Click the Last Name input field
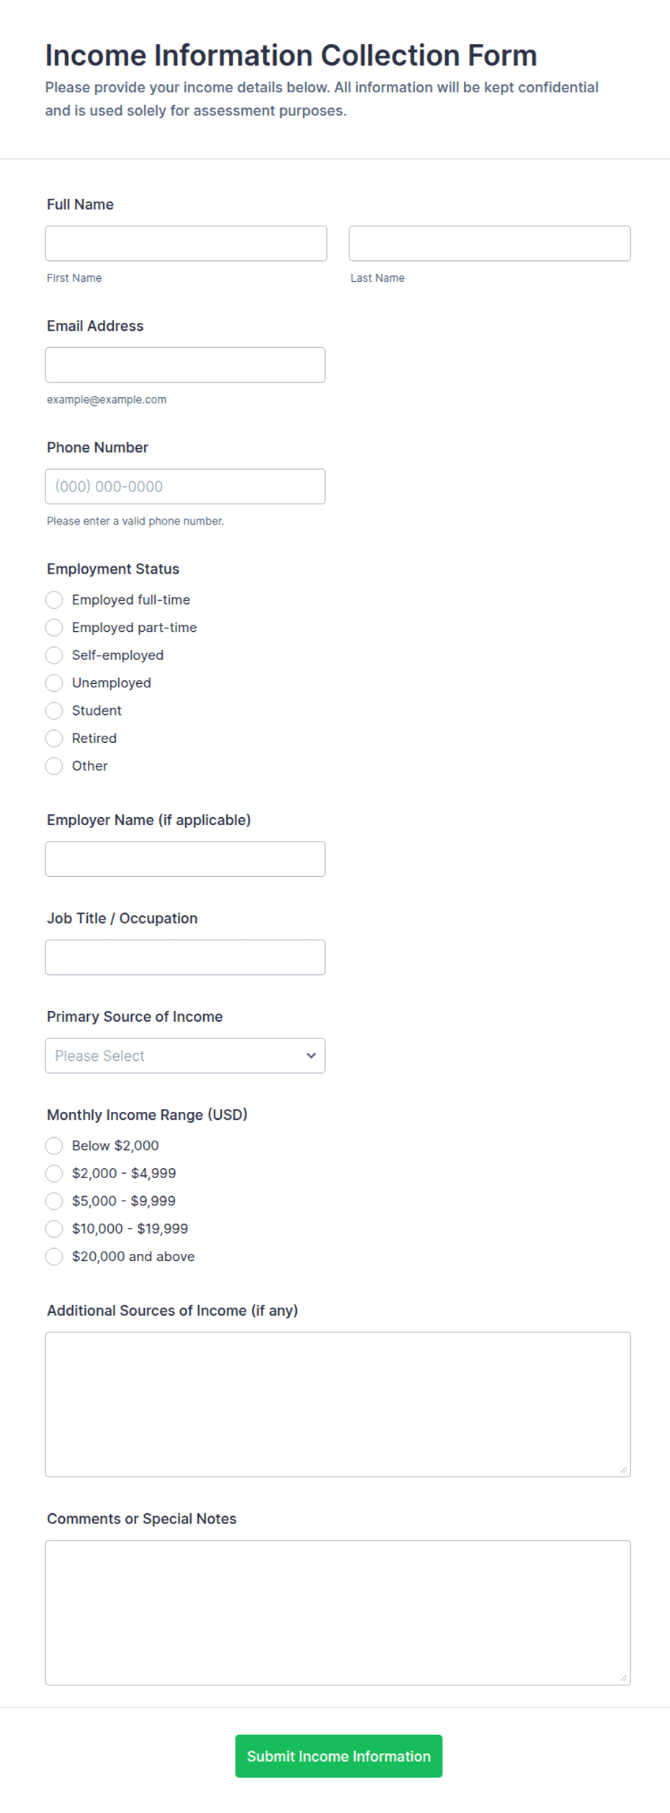Image resolution: width=670 pixels, height=1813 pixels. tap(489, 244)
